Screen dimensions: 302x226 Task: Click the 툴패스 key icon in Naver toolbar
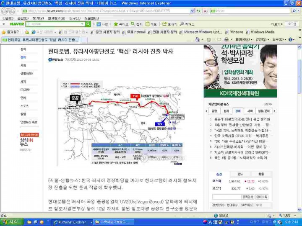tap(187, 24)
